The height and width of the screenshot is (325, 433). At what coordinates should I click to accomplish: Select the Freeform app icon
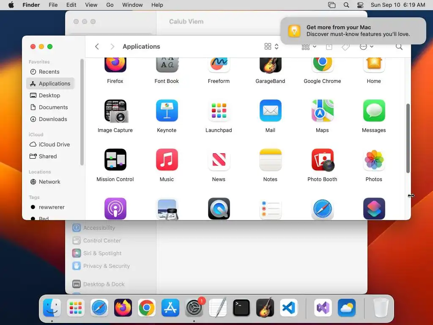tap(219, 65)
